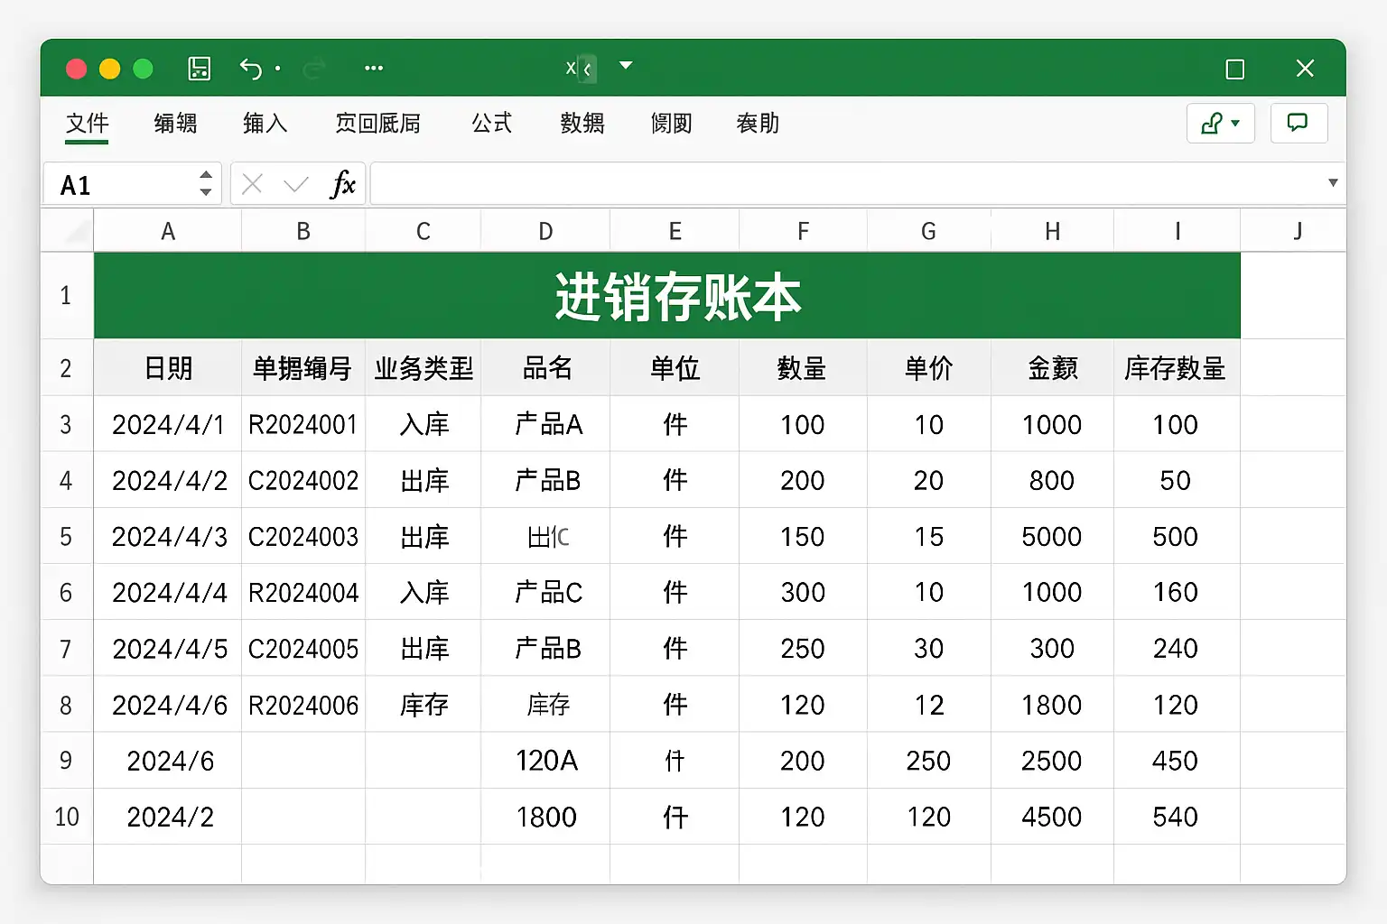Click the select-all corner triangle
Image resolution: width=1387 pixels, height=924 pixels.
pyautogui.click(x=68, y=231)
